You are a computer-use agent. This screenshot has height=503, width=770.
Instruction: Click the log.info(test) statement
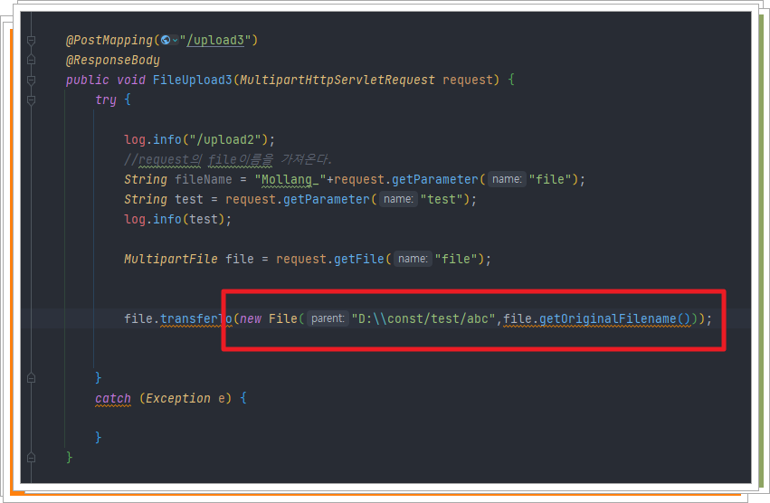[x=177, y=219]
